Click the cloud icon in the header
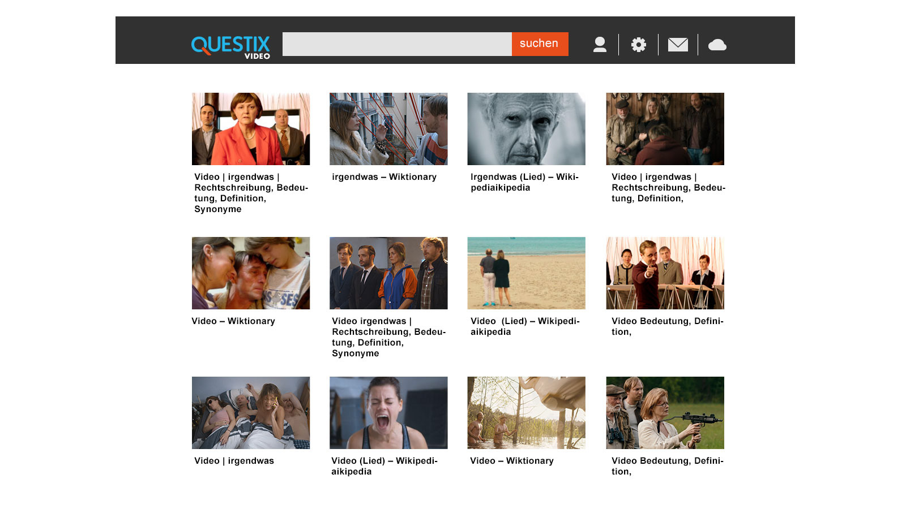906x509 pixels. coord(717,45)
